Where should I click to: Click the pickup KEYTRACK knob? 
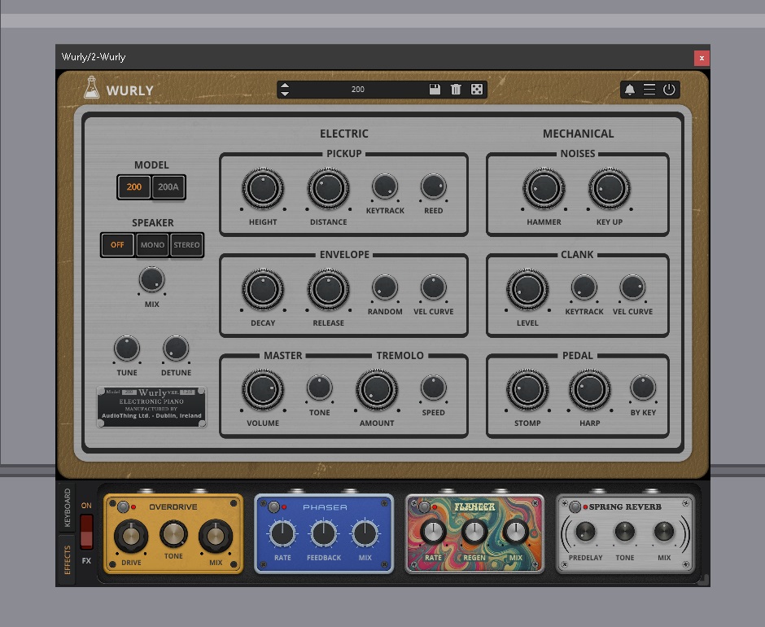[x=385, y=186]
